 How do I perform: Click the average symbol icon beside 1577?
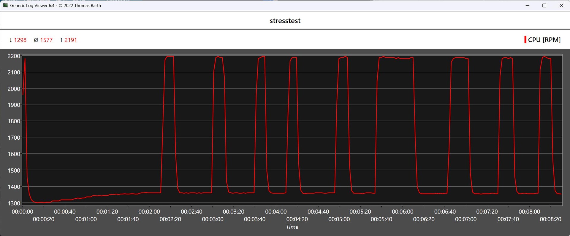36,40
